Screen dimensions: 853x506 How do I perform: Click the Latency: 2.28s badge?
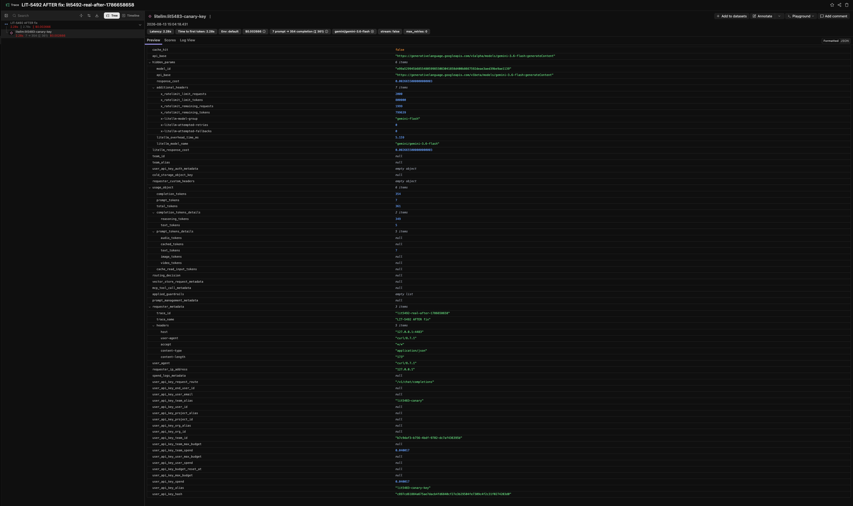[x=160, y=32]
